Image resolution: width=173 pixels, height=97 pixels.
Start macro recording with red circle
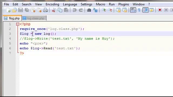(x=160, y=10)
